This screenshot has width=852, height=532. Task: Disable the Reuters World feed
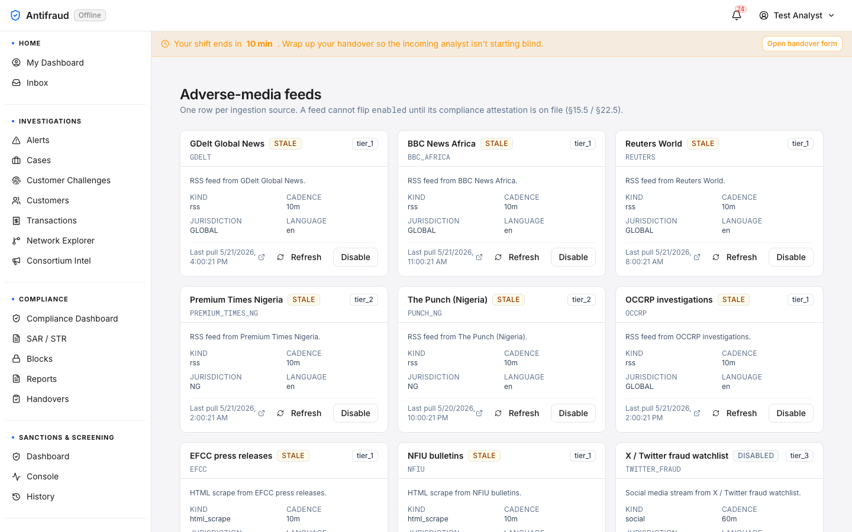791,257
